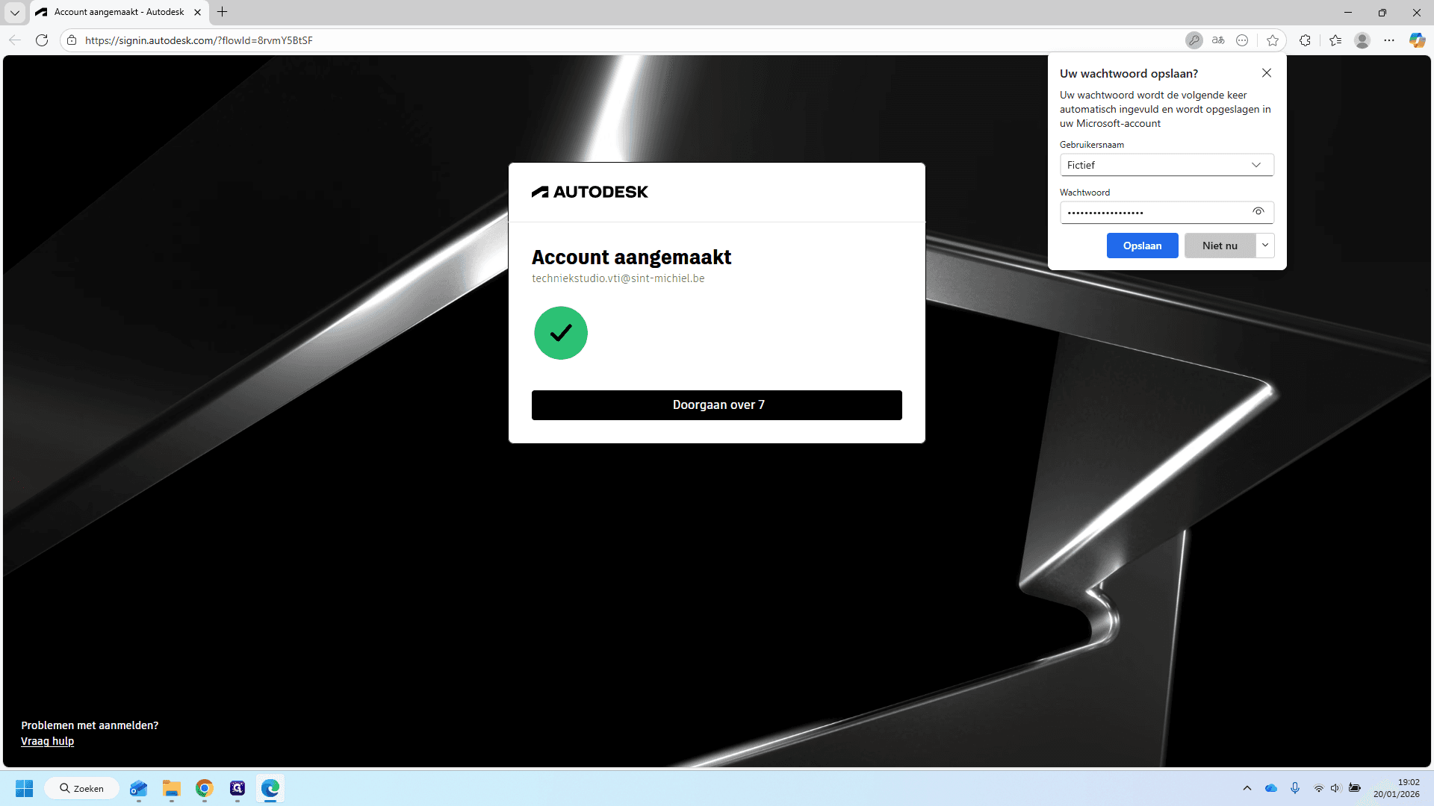Screen dimensions: 1434x806
Task: Open Google Chrome from the taskbar
Action: (x=205, y=788)
